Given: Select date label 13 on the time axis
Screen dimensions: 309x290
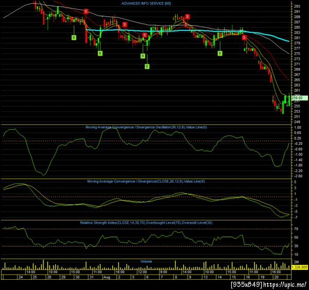Looking at the screenshot, I should pyautogui.click(x=205, y=277).
